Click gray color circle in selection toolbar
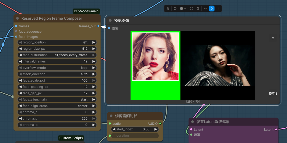The image size is (287, 143). tap(182, 9)
